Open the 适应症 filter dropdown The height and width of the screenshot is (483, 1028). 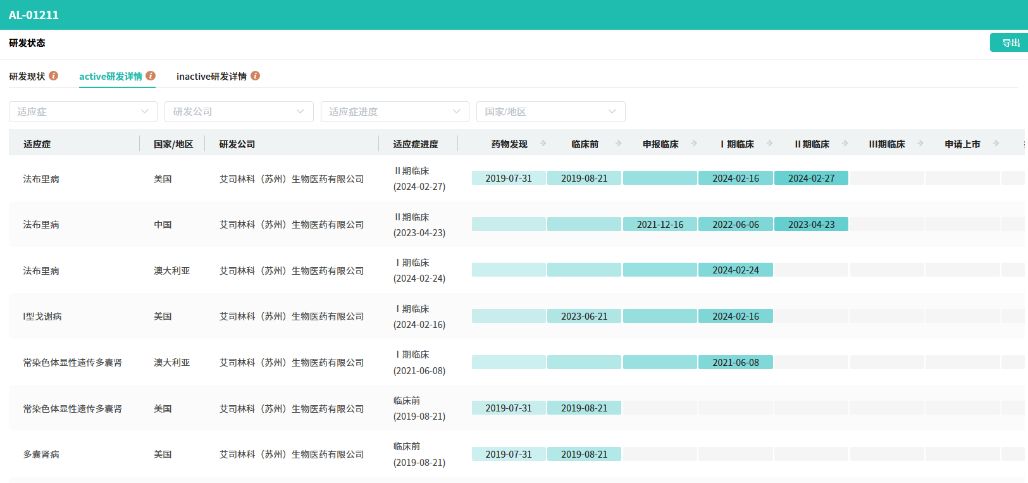point(83,112)
